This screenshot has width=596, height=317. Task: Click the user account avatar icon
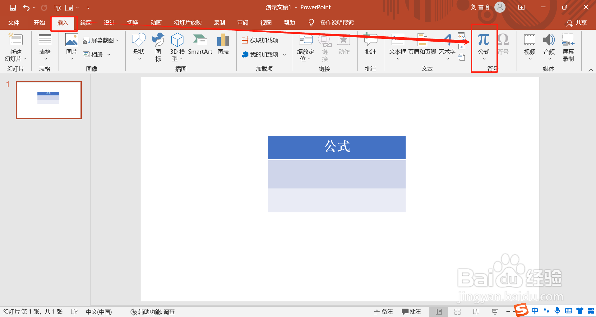(x=500, y=7)
